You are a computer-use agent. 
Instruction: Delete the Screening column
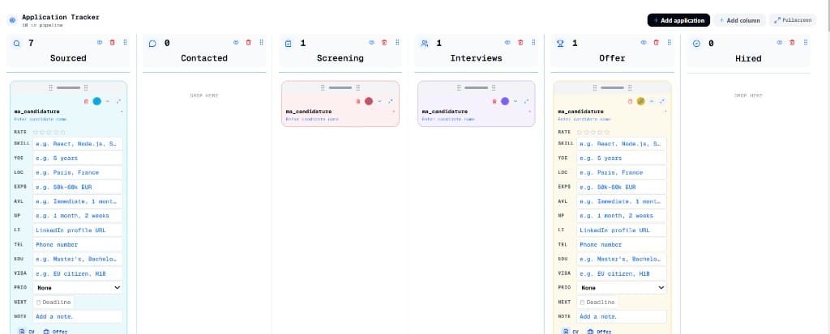coord(384,42)
